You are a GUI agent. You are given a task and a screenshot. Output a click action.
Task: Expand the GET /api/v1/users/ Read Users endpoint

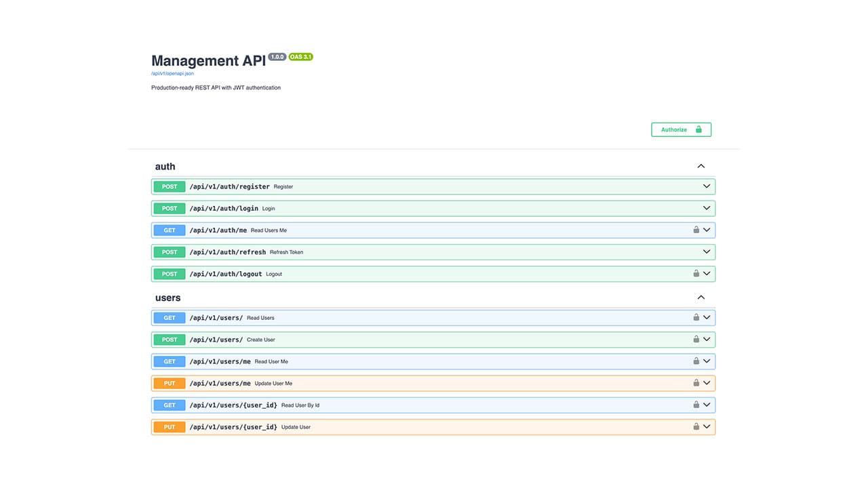706,317
